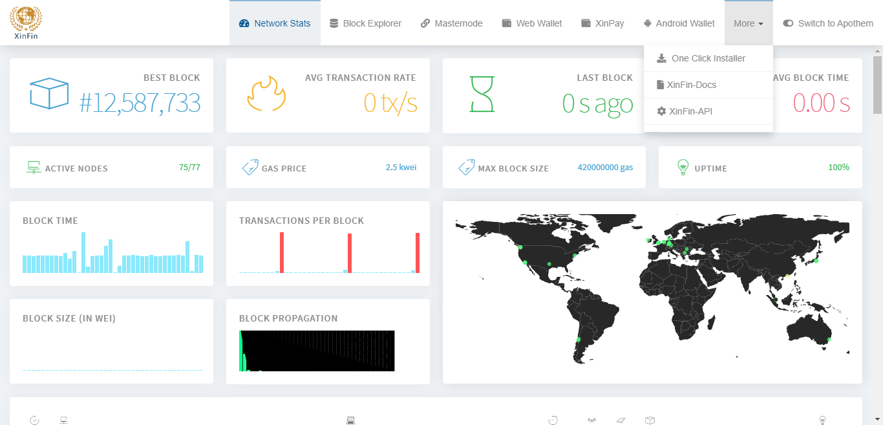This screenshot has width=883, height=425.
Task: Click the Uptime lightbulb icon
Action: [x=683, y=168]
